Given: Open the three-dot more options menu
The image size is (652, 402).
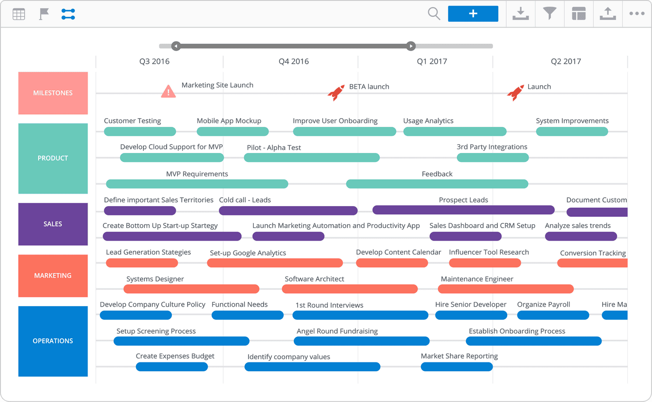Looking at the screenshot, I should [x=637, y=14].
